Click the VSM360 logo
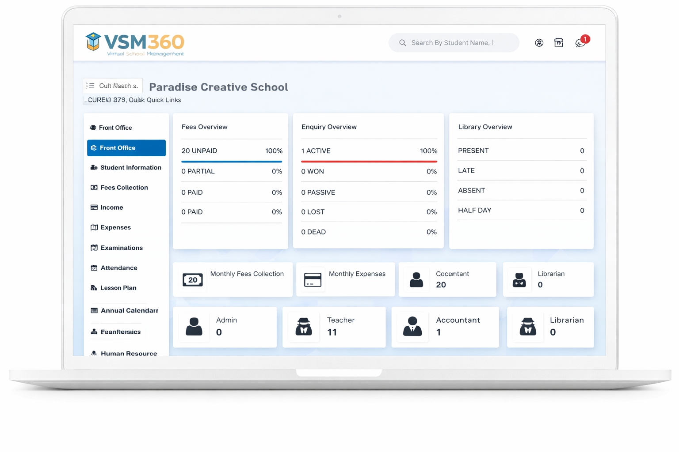Screen dimensions: 679x452 pyautogui.click(x=135, y=44)
